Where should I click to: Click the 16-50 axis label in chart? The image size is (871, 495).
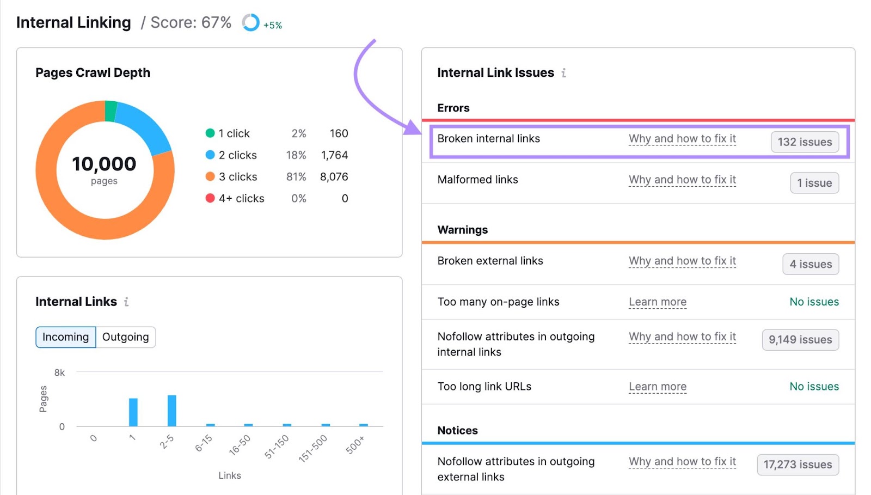240,445
